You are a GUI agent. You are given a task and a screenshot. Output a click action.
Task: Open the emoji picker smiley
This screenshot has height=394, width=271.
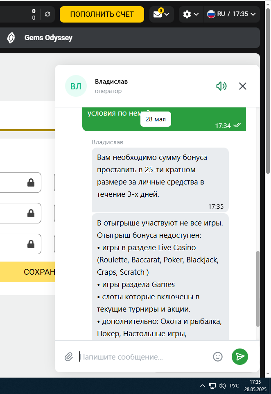pyautogui.click(x=217, y=357)
